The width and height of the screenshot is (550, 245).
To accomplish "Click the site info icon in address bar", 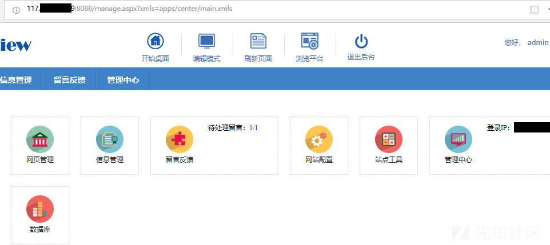I will pyautogui.click(x=16, y=10).
